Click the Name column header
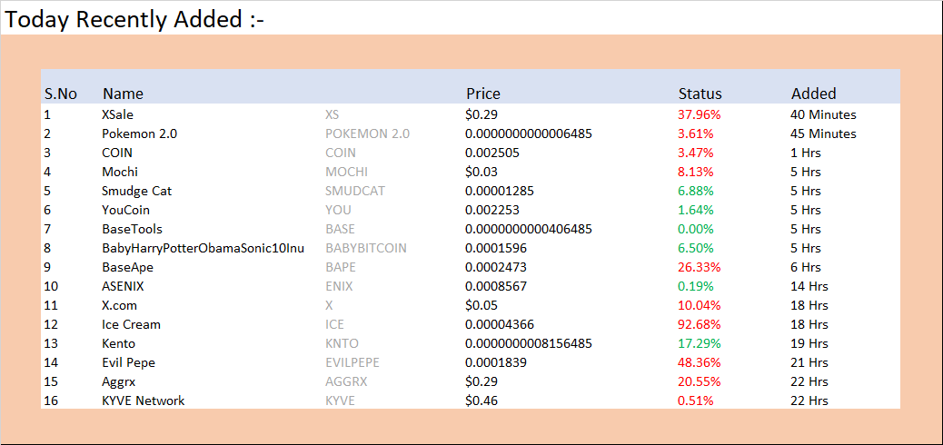This screenshot has height=445, width=943. (124, 94)
